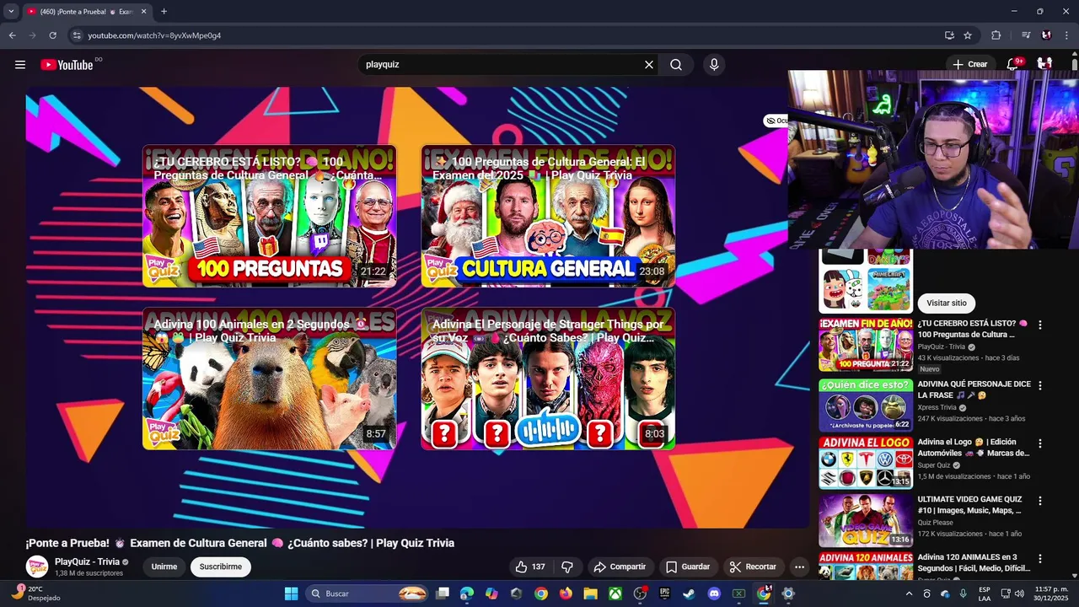Viewport: 1079px width, 607px height.
Task: Click the Unirme button
Action: (164, 567)
